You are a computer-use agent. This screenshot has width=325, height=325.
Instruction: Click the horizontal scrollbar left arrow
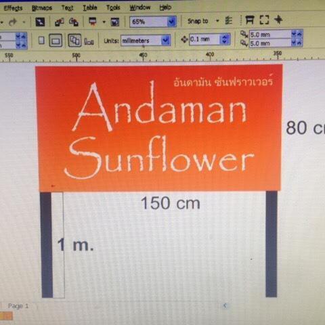click(x=225, y=305)
